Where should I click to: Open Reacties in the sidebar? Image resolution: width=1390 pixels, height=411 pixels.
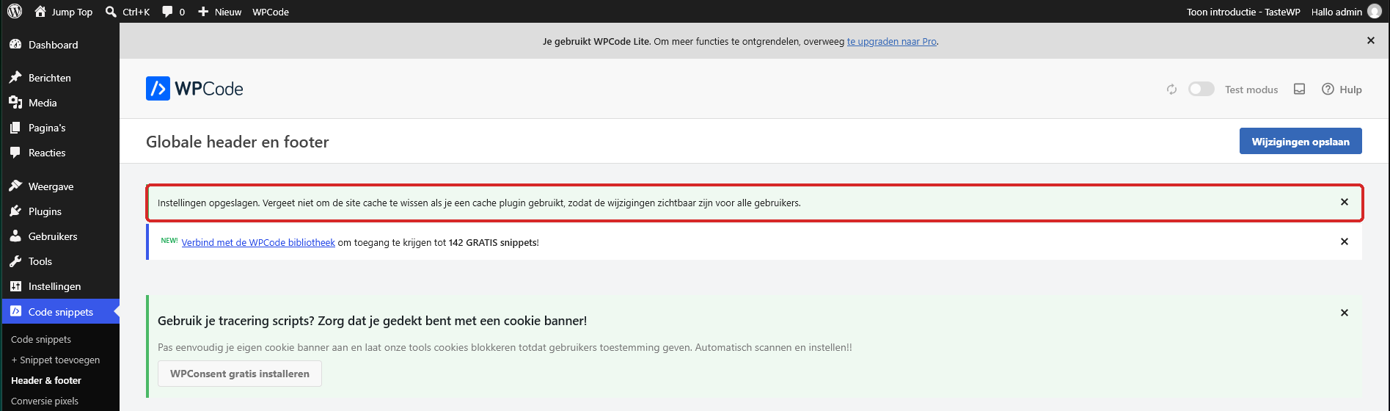(59, 153)
